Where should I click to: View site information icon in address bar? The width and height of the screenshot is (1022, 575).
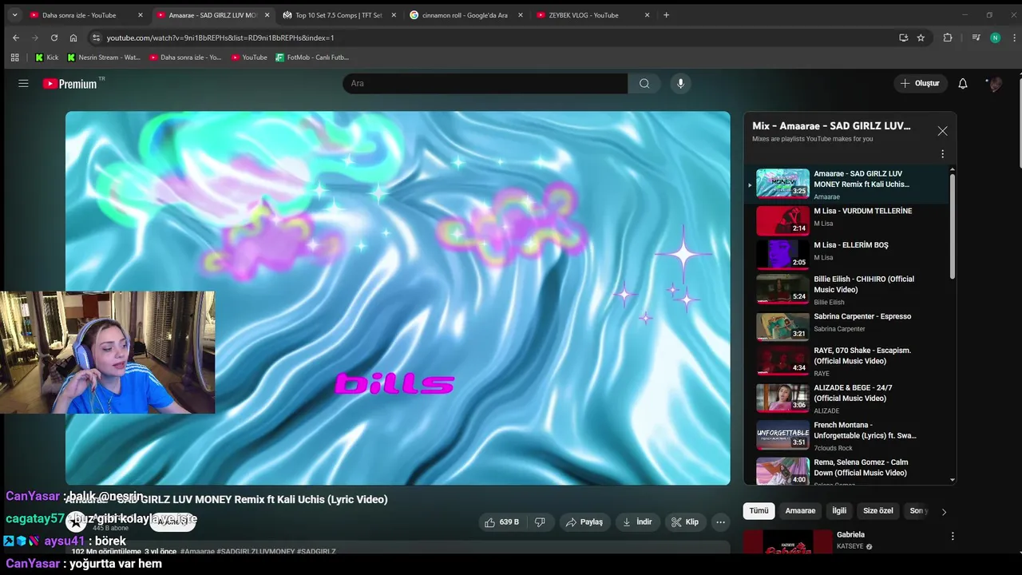click(97, 38)
